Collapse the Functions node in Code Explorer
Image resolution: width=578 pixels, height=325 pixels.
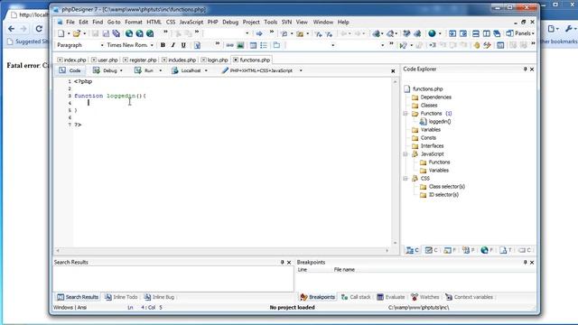click(406, 114)
